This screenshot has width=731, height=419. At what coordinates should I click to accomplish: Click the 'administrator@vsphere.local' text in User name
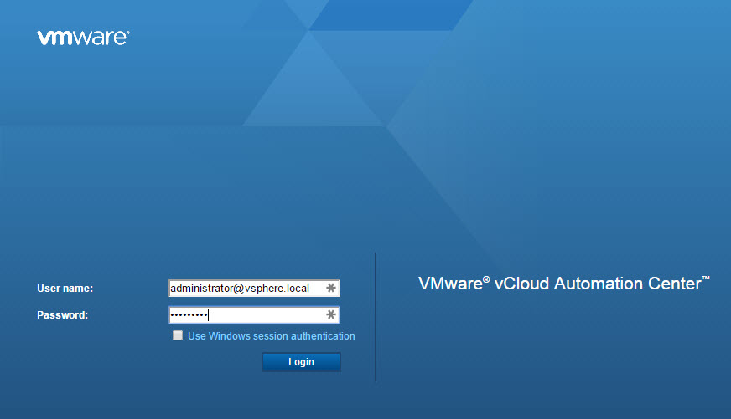(x=240, y=289)
